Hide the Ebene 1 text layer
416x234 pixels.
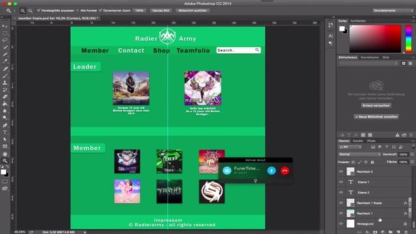341,182
